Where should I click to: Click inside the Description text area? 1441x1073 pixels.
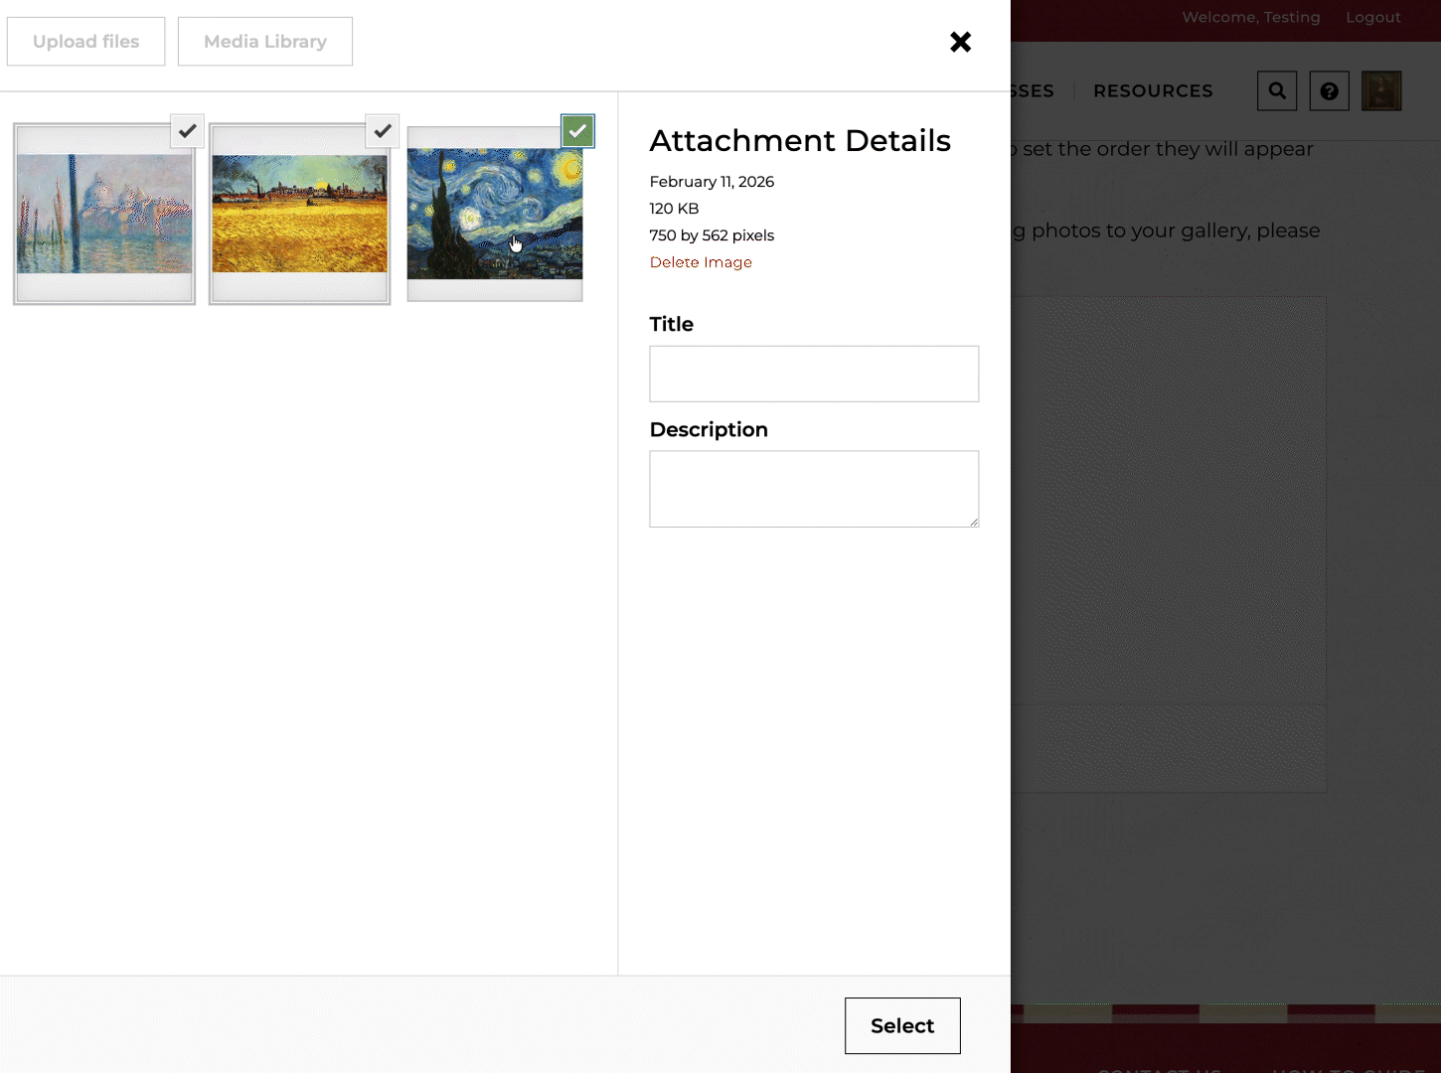tap(814, 489)
